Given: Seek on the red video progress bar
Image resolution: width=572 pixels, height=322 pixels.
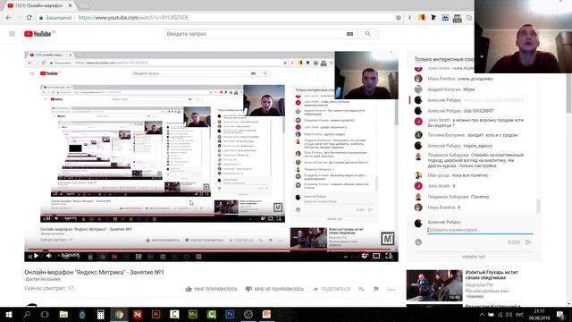Looking at the screenshot, I should 212,250.
